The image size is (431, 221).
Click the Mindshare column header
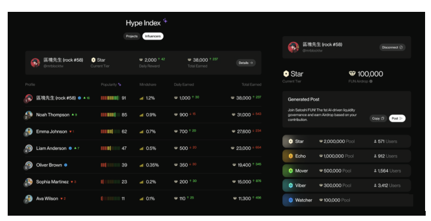click(147, 85)
